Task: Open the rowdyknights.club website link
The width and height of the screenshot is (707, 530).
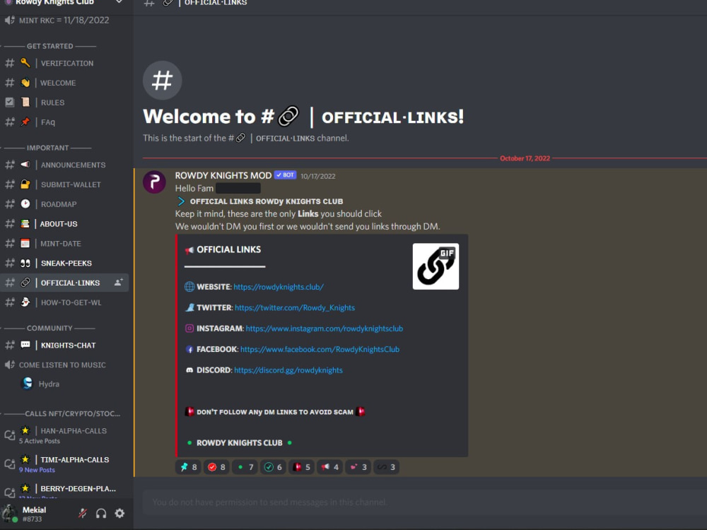Action: pyautogui.click(x=279, y=287)
